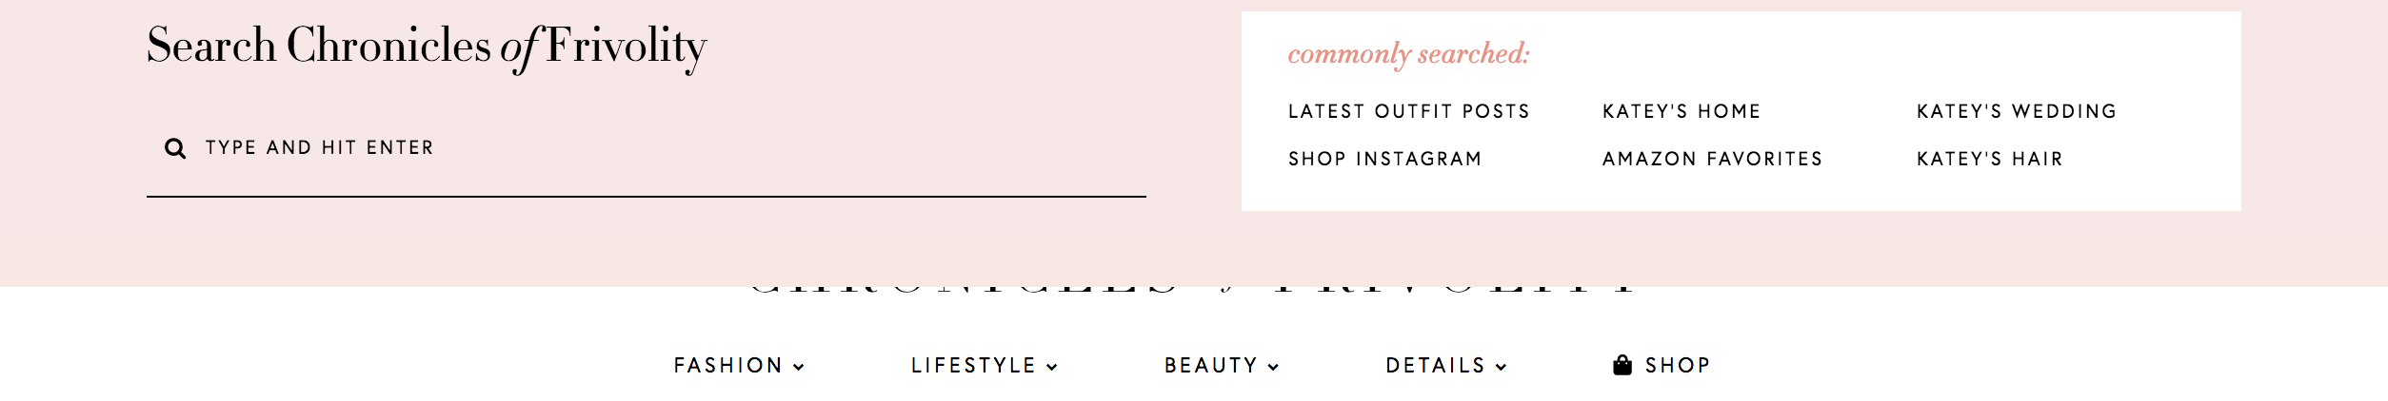Click the magnifying glass search icon
The width and height of the screenshot is (2388, 401).
(x=175, y=148)
